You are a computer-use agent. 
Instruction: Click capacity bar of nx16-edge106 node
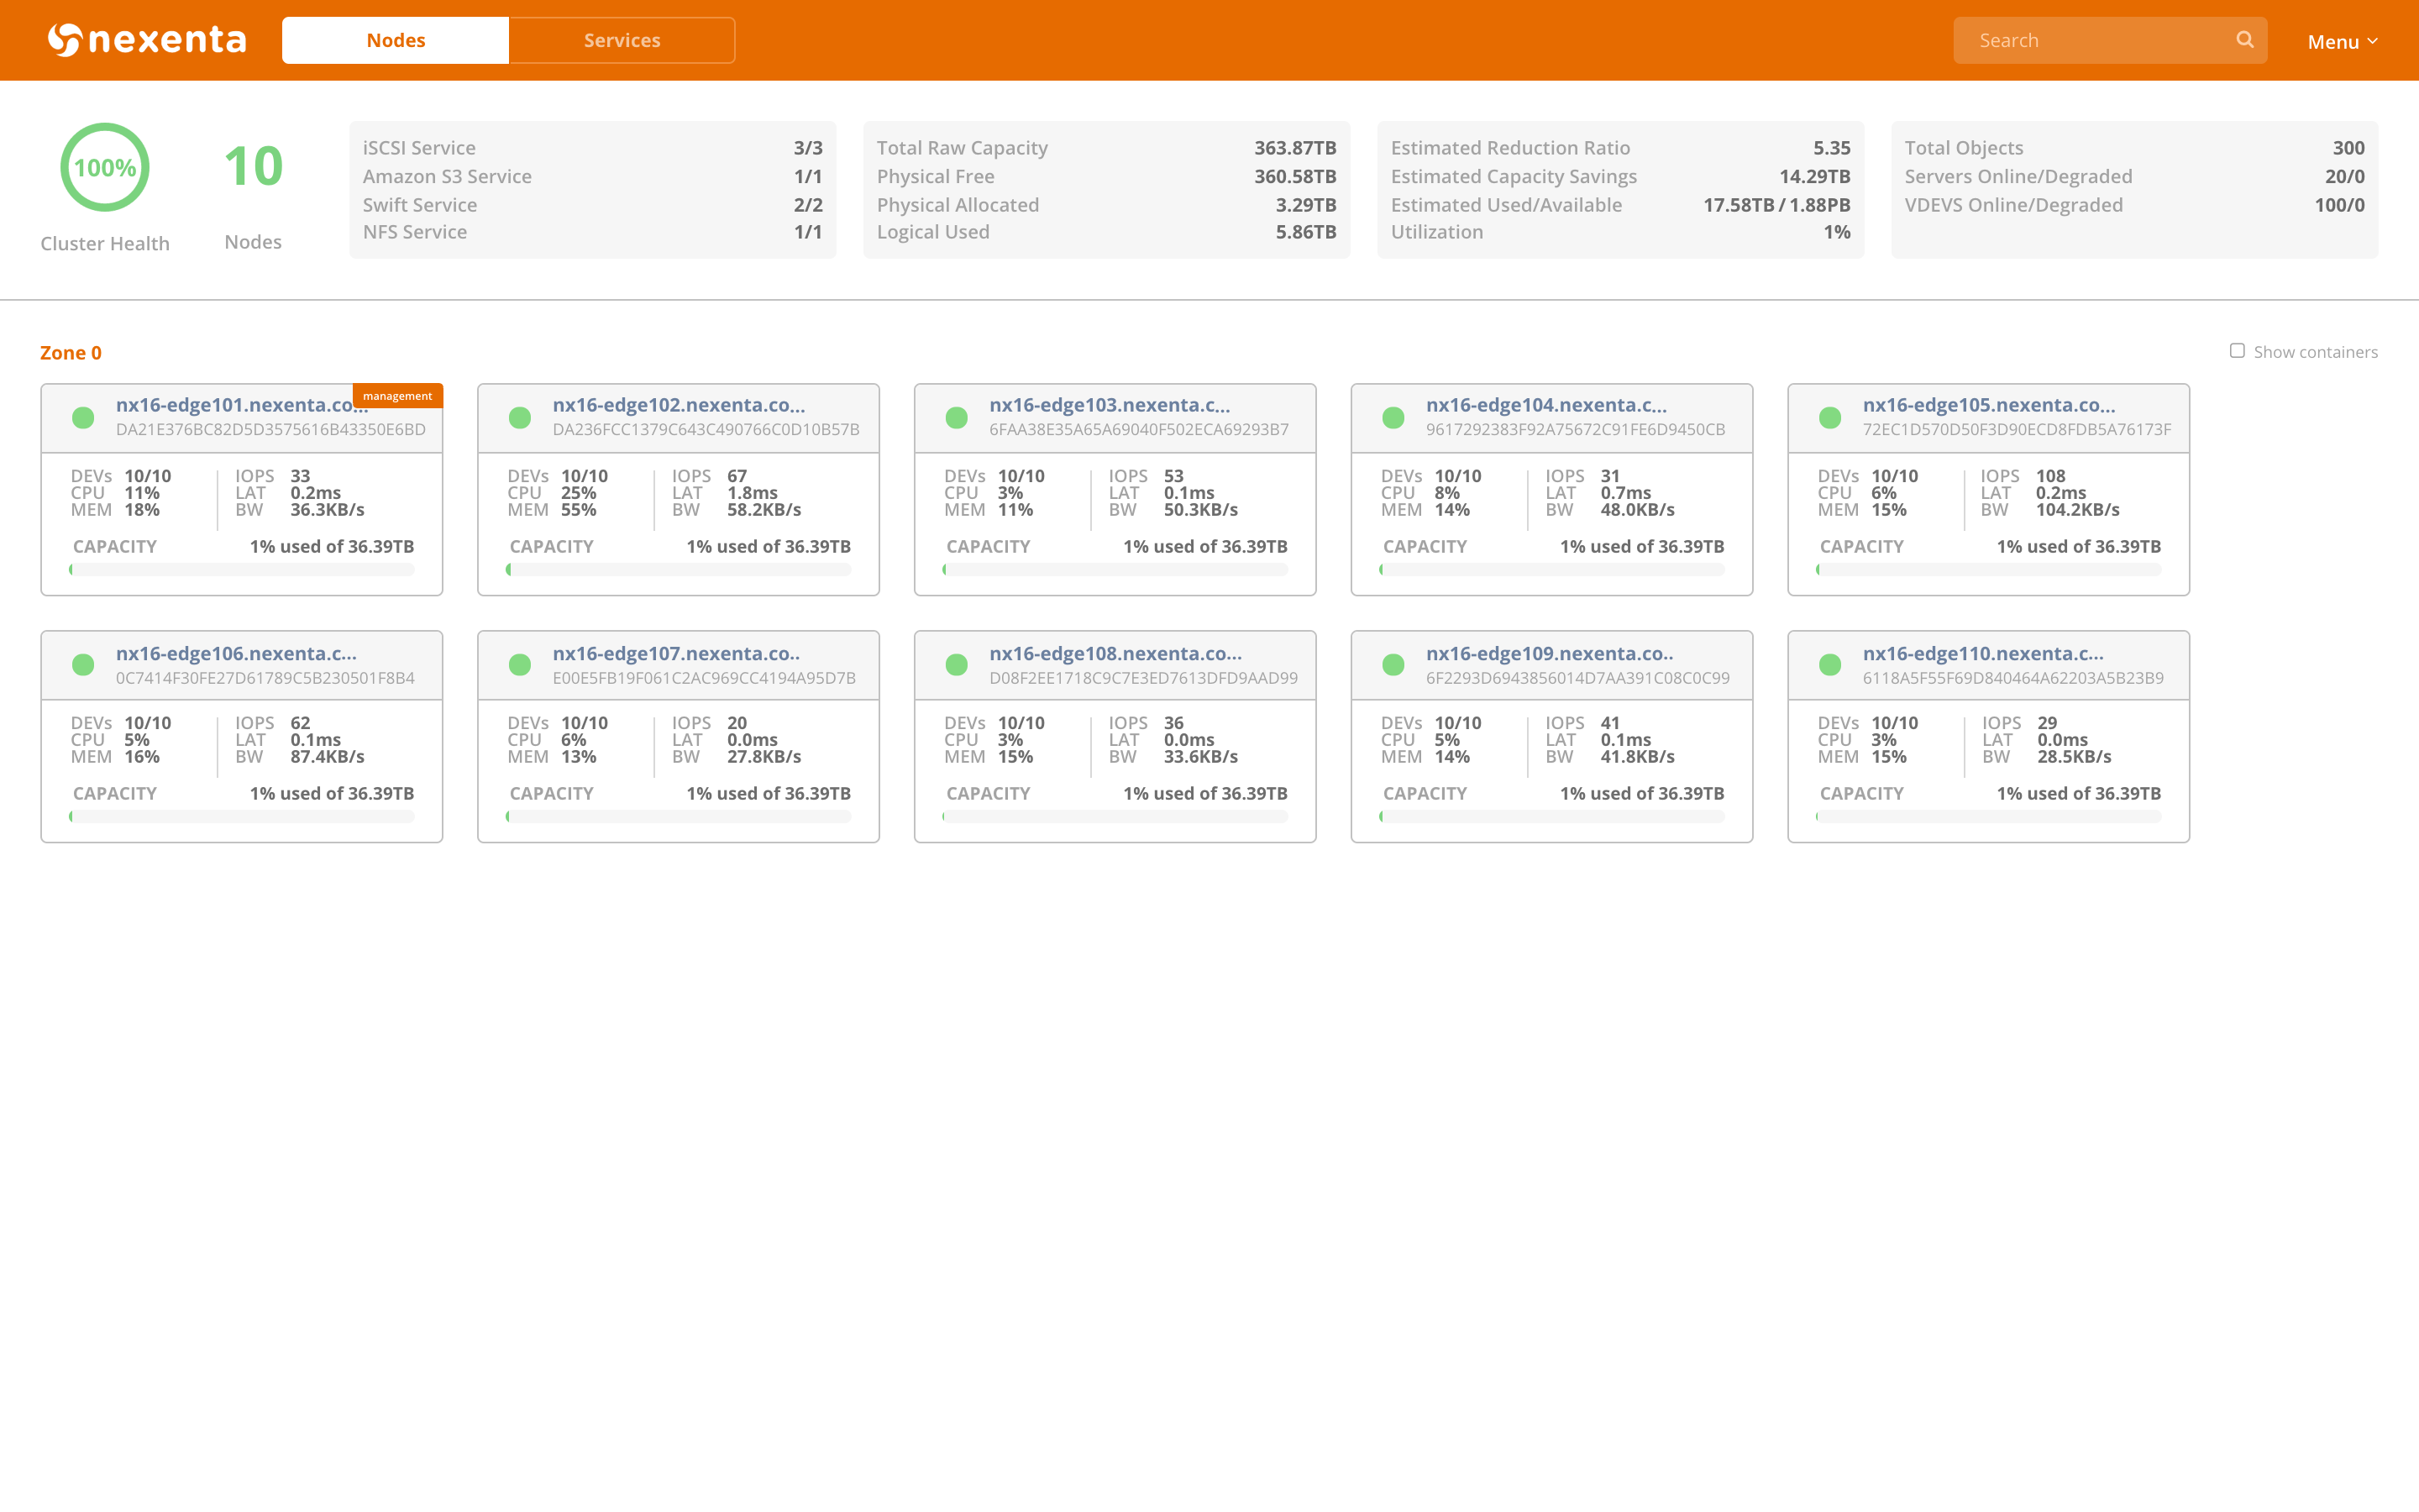[242, 817]
